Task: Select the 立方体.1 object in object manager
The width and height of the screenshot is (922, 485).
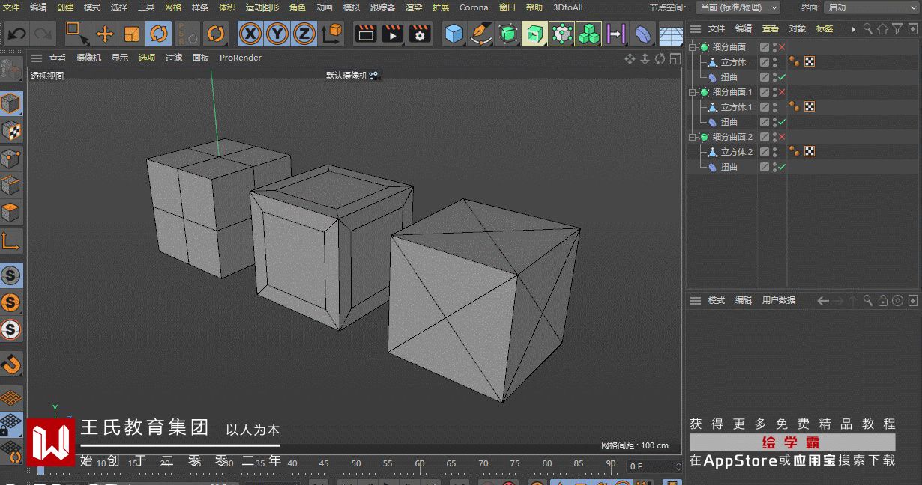Action: [x=735, y=107]
